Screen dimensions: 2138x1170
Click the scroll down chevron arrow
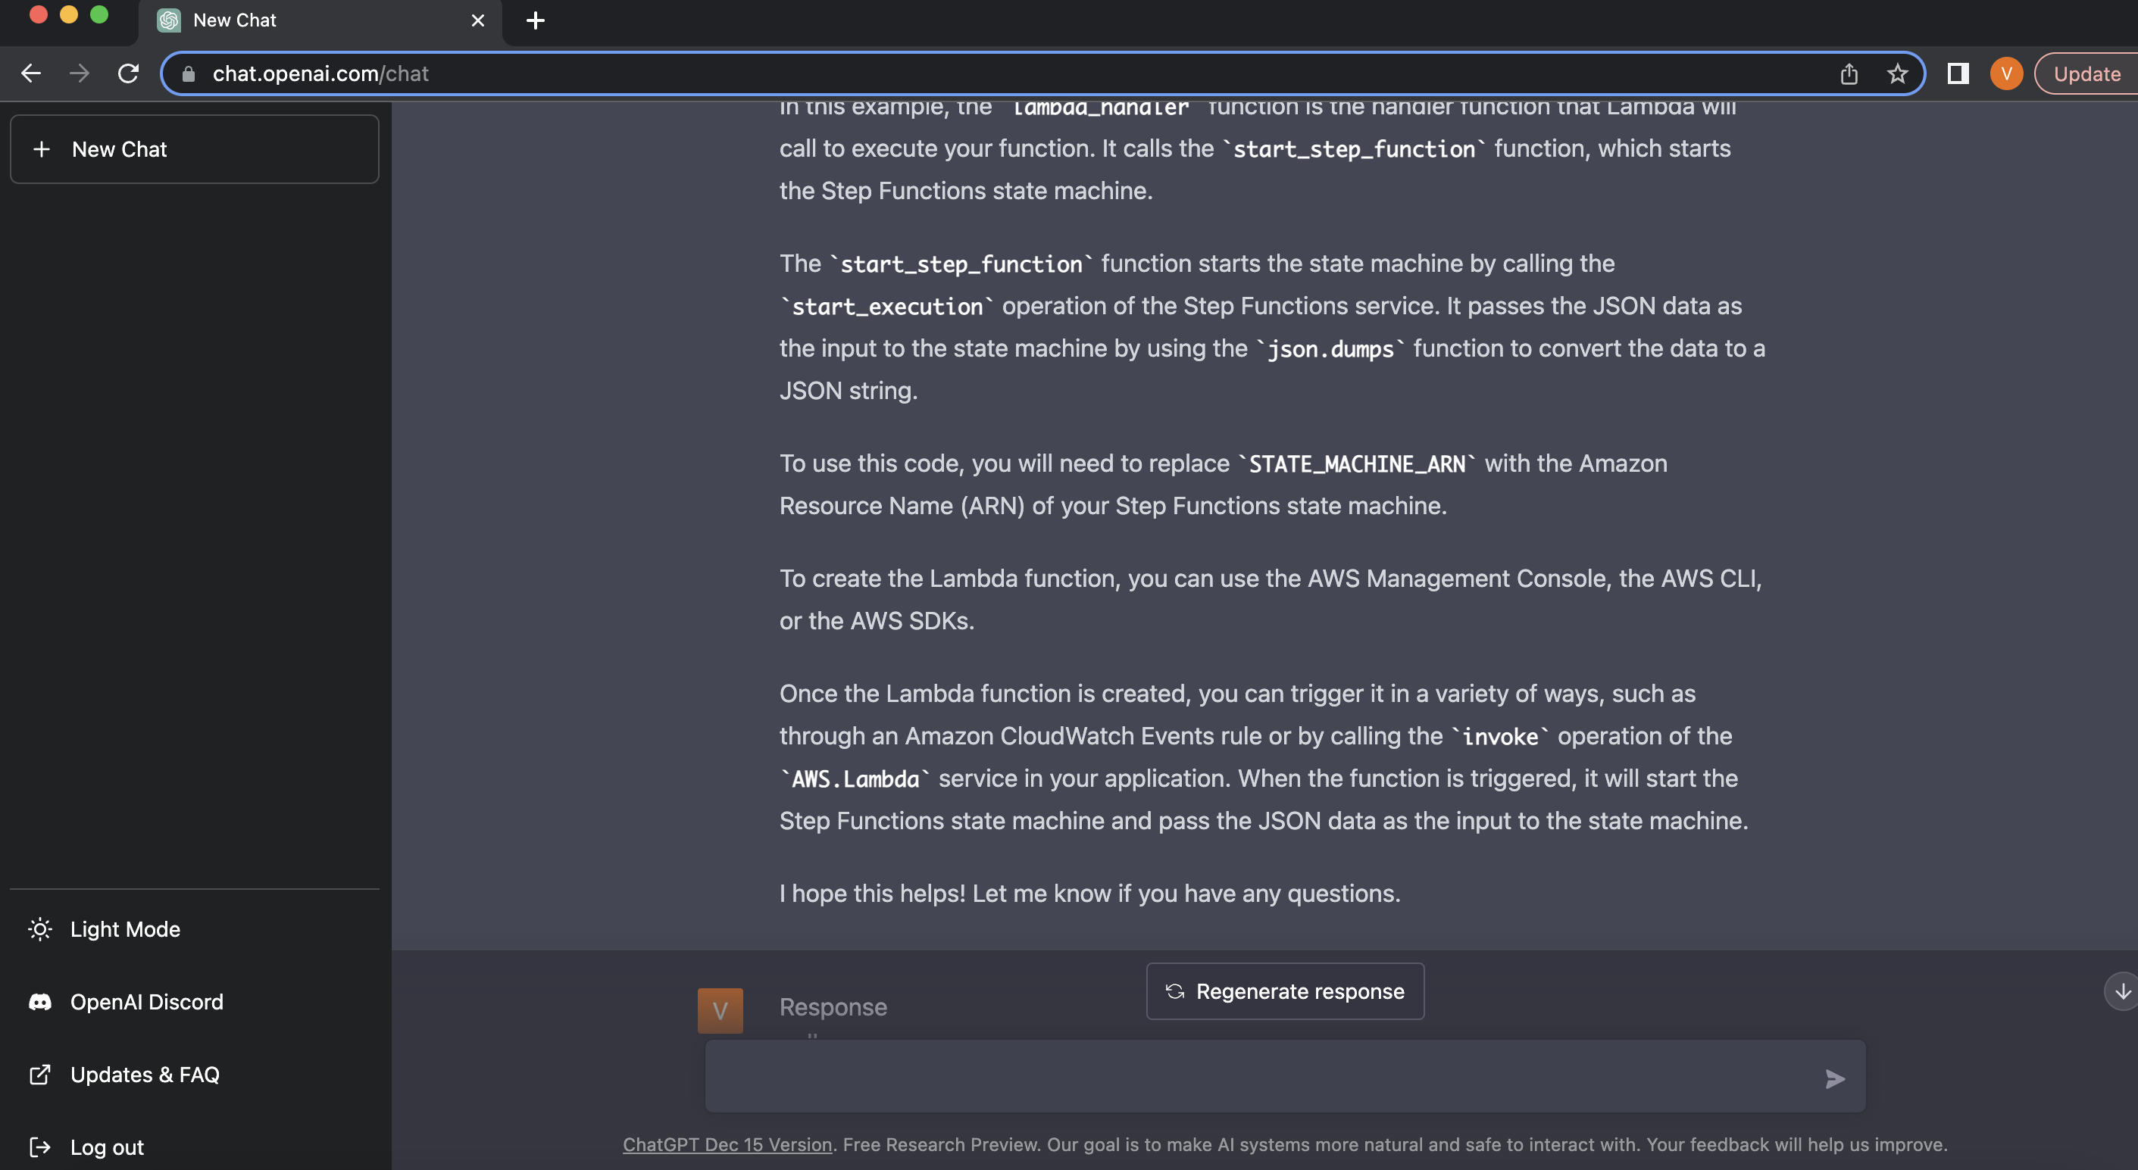pos(2119,991)
